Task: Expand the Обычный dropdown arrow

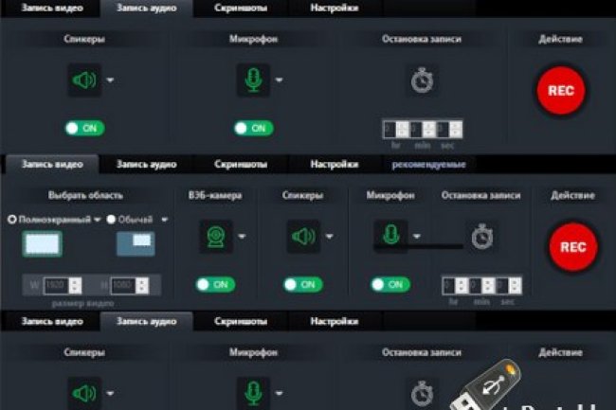Action: coord(164,220)
